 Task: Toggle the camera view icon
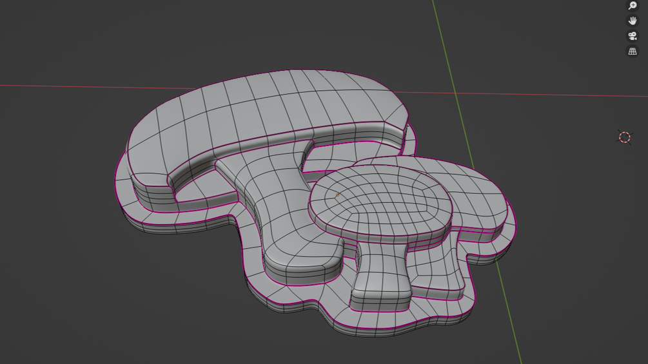pyautogui.click(x=633, y=36)
